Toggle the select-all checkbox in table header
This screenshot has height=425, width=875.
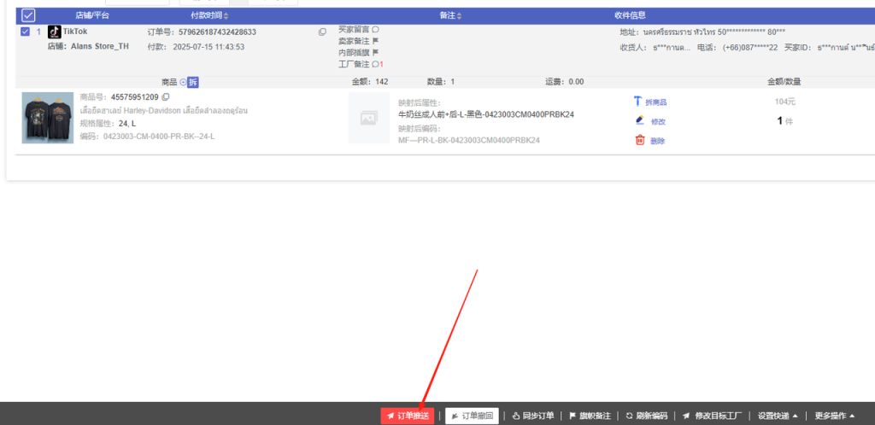[28, 15]
